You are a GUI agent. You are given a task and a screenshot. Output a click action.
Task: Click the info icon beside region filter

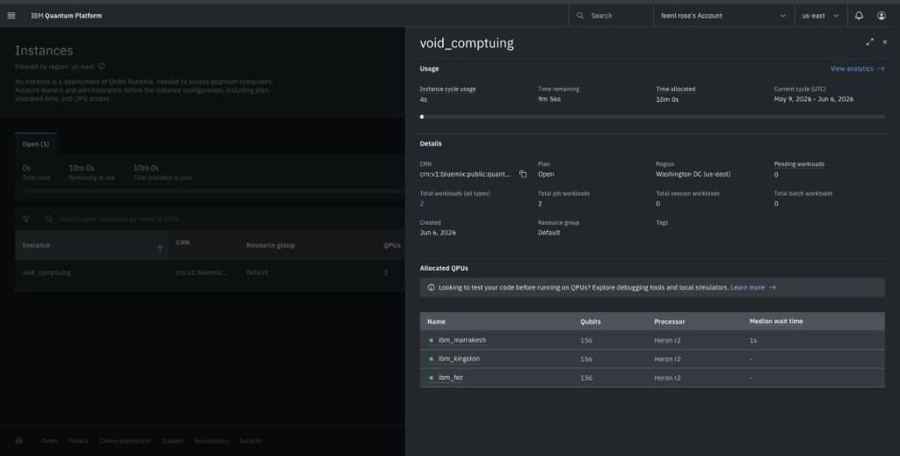[x=101, y=67]
